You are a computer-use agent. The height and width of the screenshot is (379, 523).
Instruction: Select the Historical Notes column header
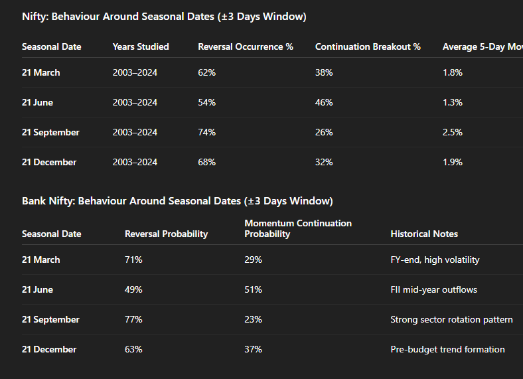424,234
